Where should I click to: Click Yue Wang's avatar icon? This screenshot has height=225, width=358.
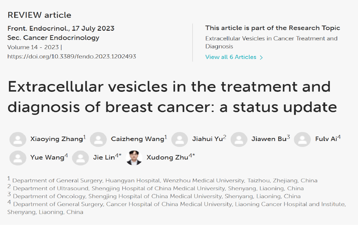(x=18, y=158)
